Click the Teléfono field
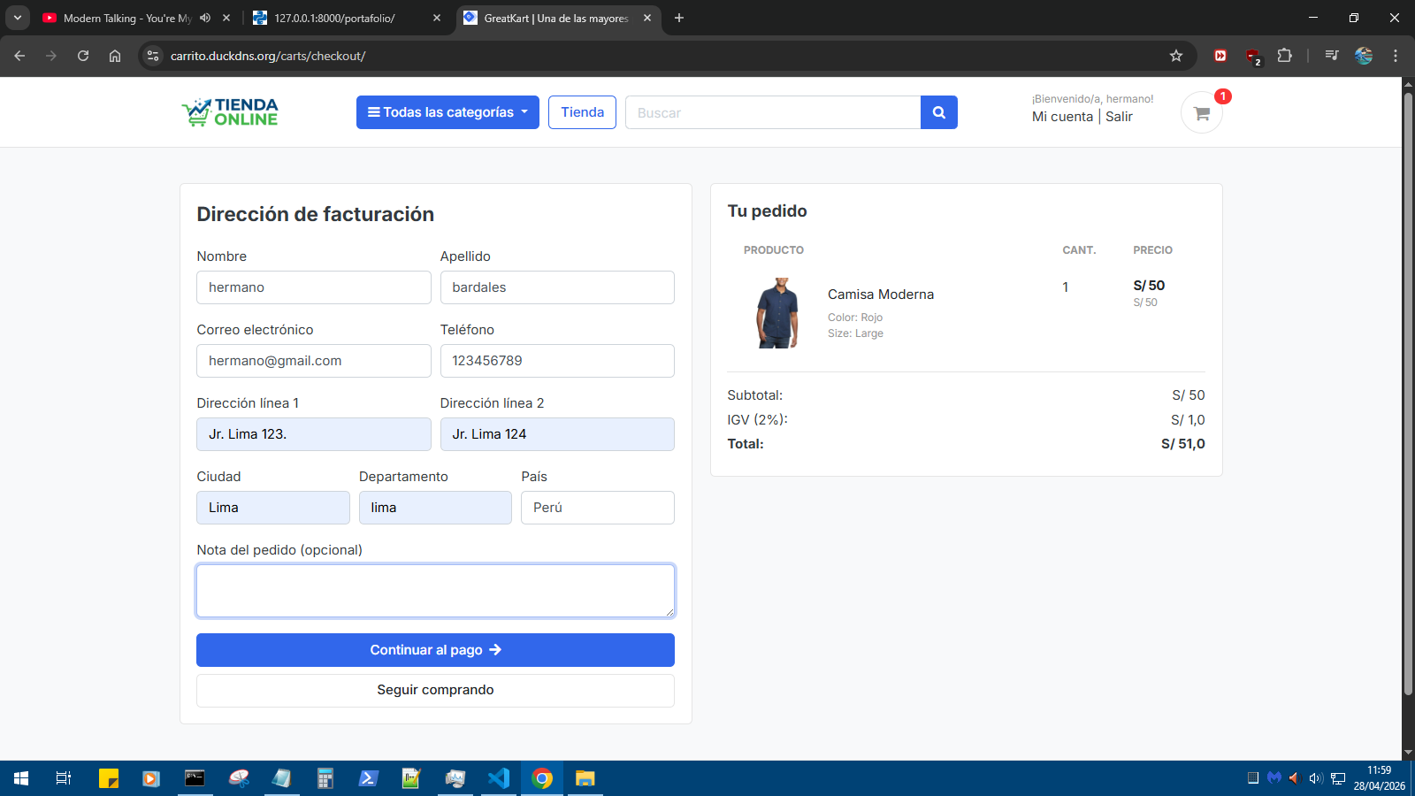Viewport: 1415px width, 796px height. [x=557, y=361]
